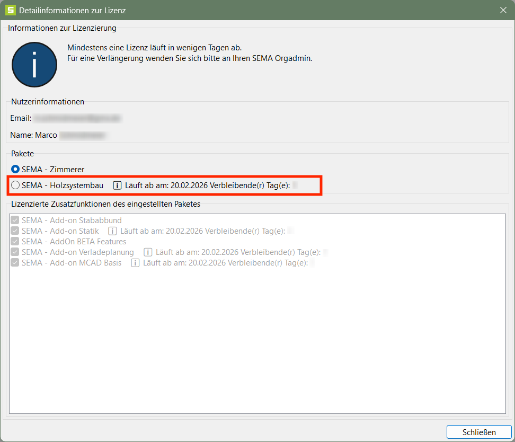Click the SEMA logo in title bar
Viewport: 515px width, 442px height.
click(x=10, y=10)
